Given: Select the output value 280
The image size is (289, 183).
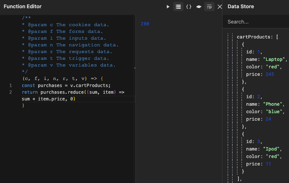Looking at the screenshot, I should click(x=145, y=24).
